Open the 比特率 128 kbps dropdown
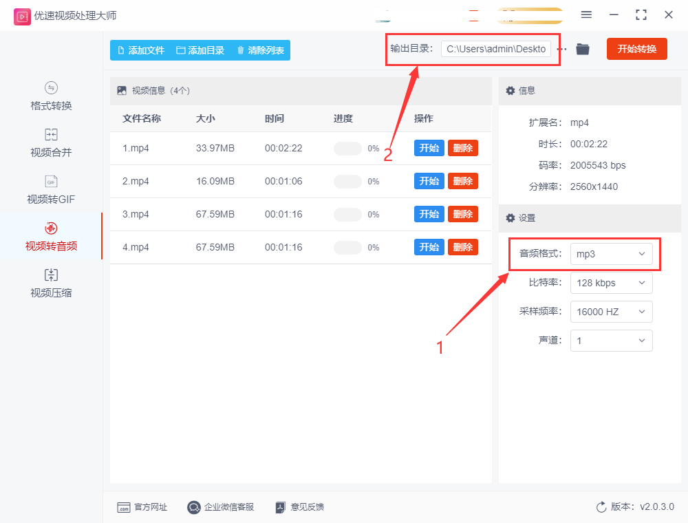Viewport: 688px width, 523px height. click(611, 283)
